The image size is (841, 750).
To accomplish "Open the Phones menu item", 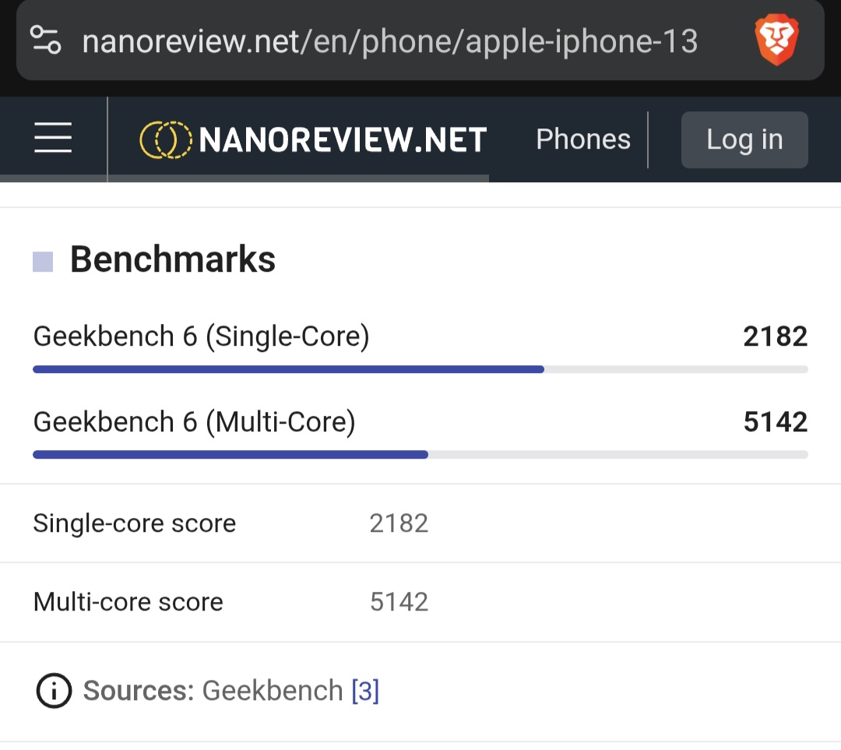I will click(x=583, y=139).
